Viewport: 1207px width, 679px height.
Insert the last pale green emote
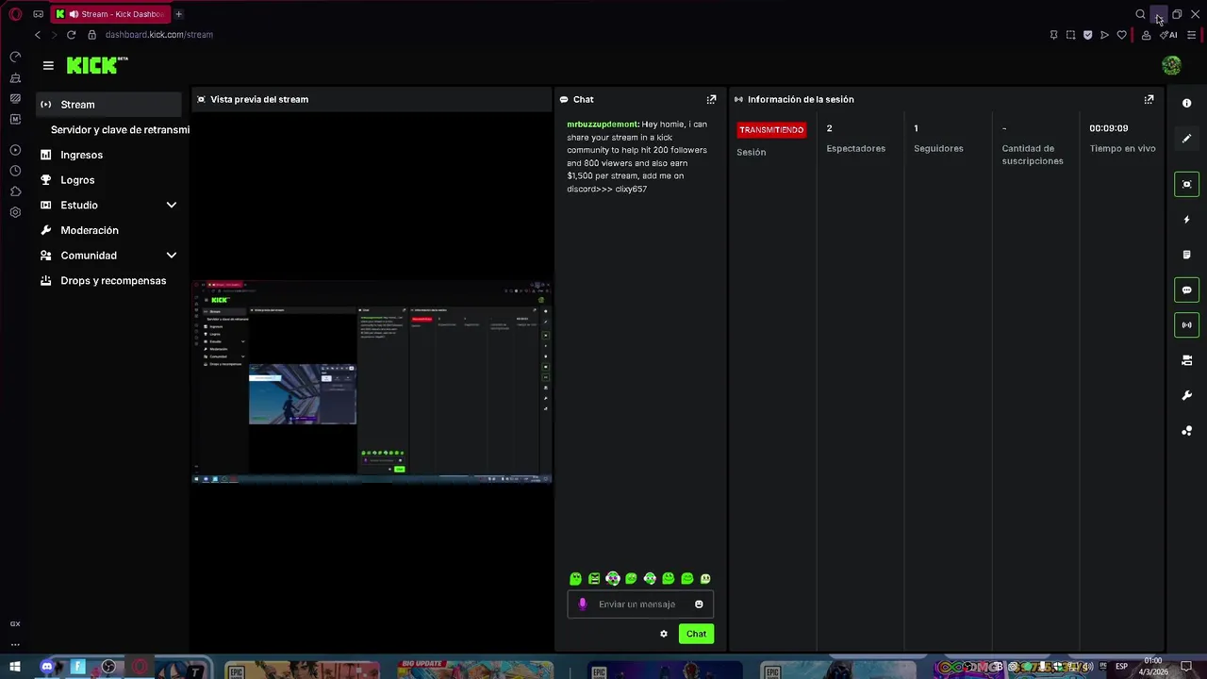(x=705, y=578)
